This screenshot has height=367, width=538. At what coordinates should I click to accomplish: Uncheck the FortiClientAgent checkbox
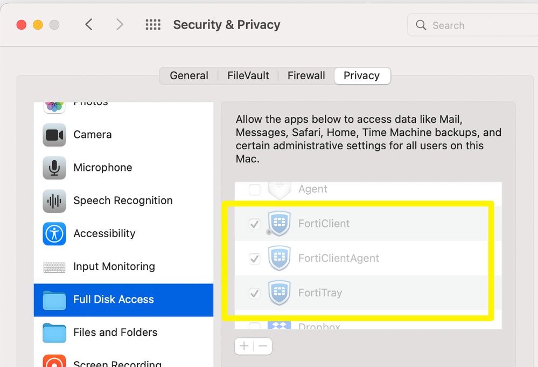[255, 259]
